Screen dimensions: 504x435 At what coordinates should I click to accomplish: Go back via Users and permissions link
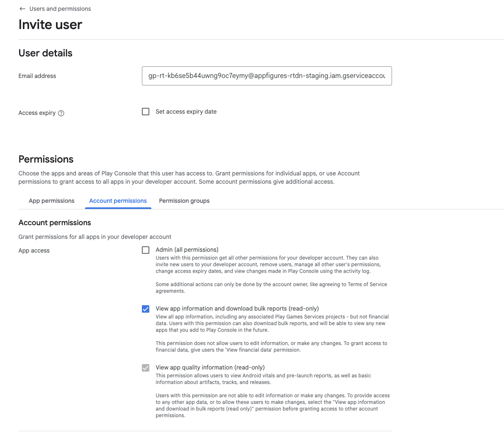[x=60, y=9]
